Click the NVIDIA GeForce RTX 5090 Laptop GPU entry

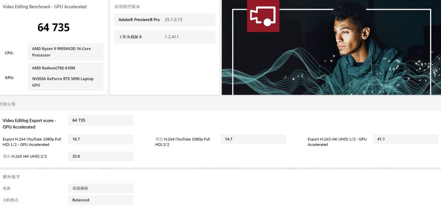63,82
